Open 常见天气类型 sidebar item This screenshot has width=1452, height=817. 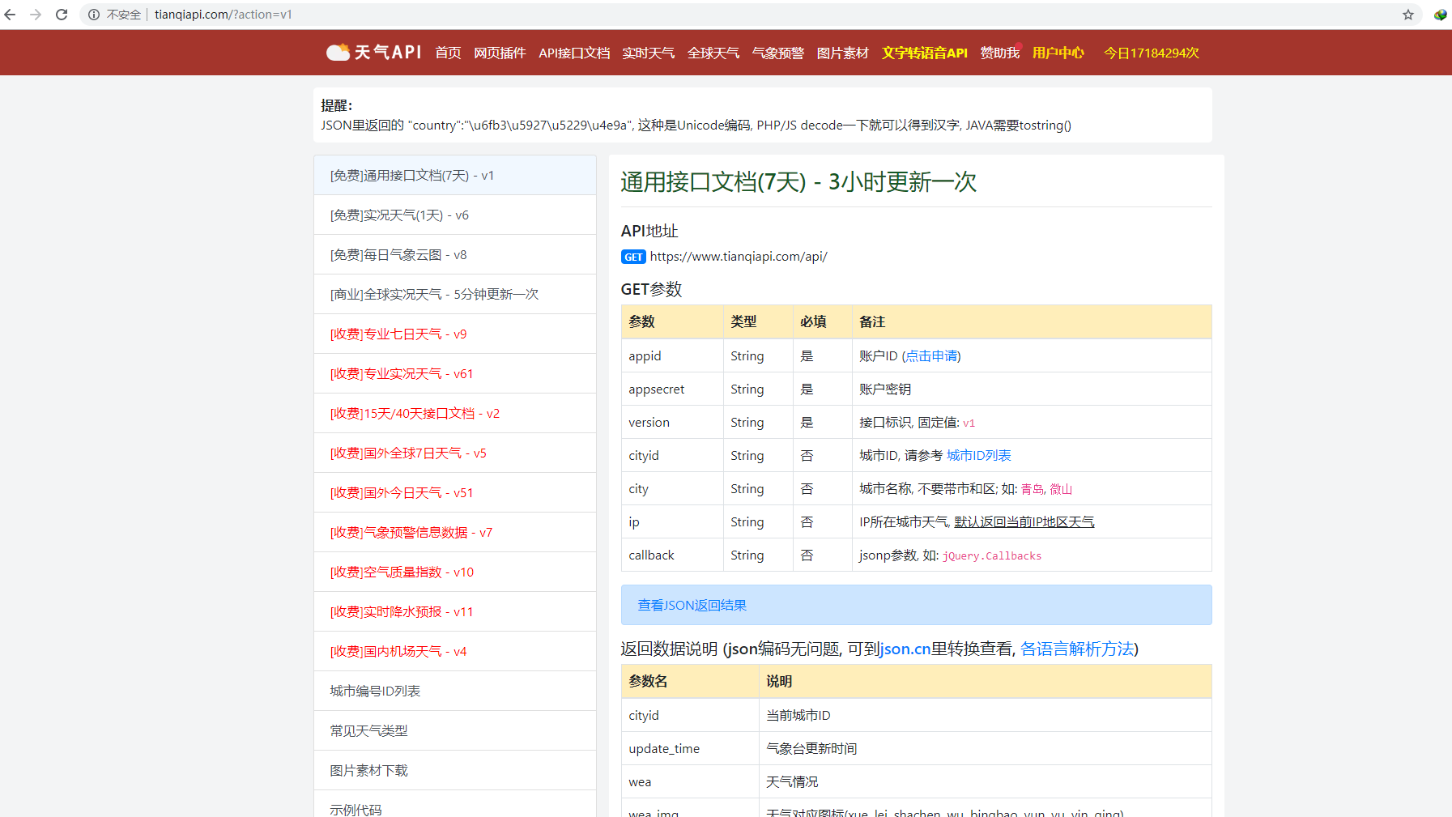pyautogui.click(x=455, y=730)
